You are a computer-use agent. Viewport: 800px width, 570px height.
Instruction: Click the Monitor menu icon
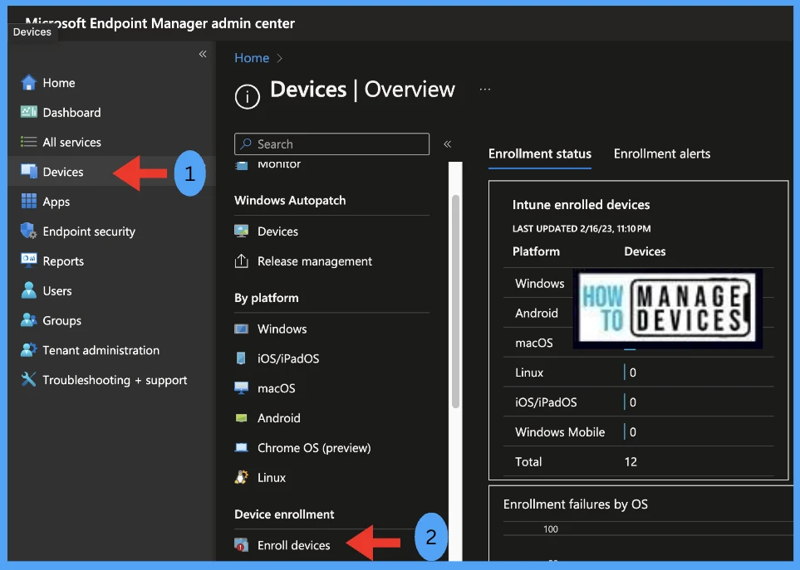[x=241, y=166]
